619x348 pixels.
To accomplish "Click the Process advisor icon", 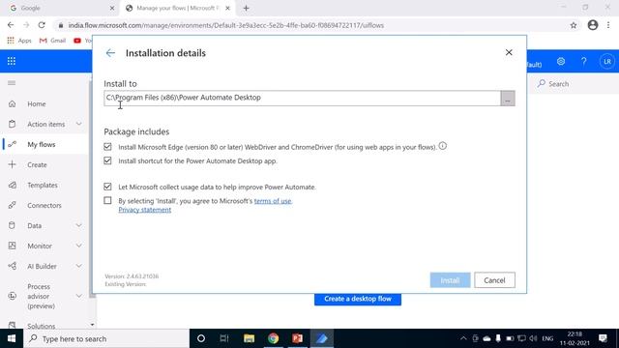I will [13, 296].
